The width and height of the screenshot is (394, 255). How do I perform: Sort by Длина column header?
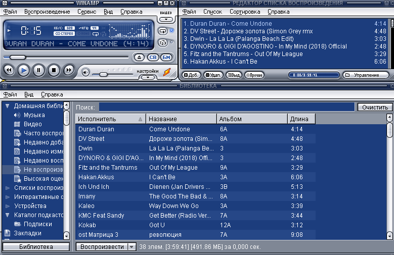point(301,119)
